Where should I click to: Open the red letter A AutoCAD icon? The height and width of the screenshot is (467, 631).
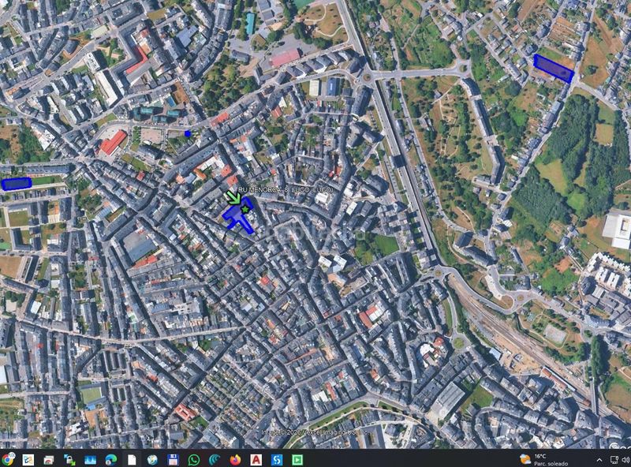256,459
